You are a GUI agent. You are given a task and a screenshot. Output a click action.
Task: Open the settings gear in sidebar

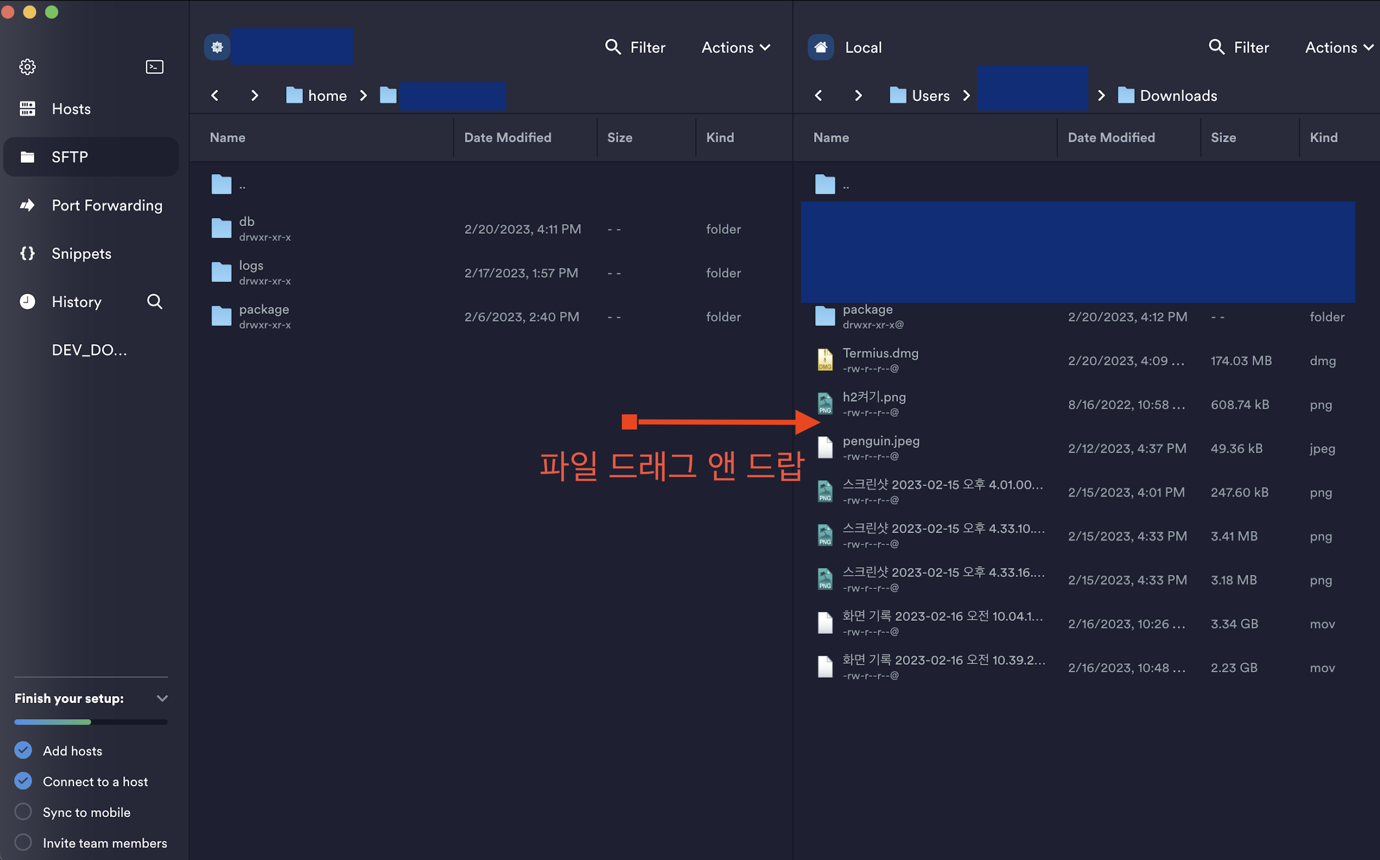point(27,67)
